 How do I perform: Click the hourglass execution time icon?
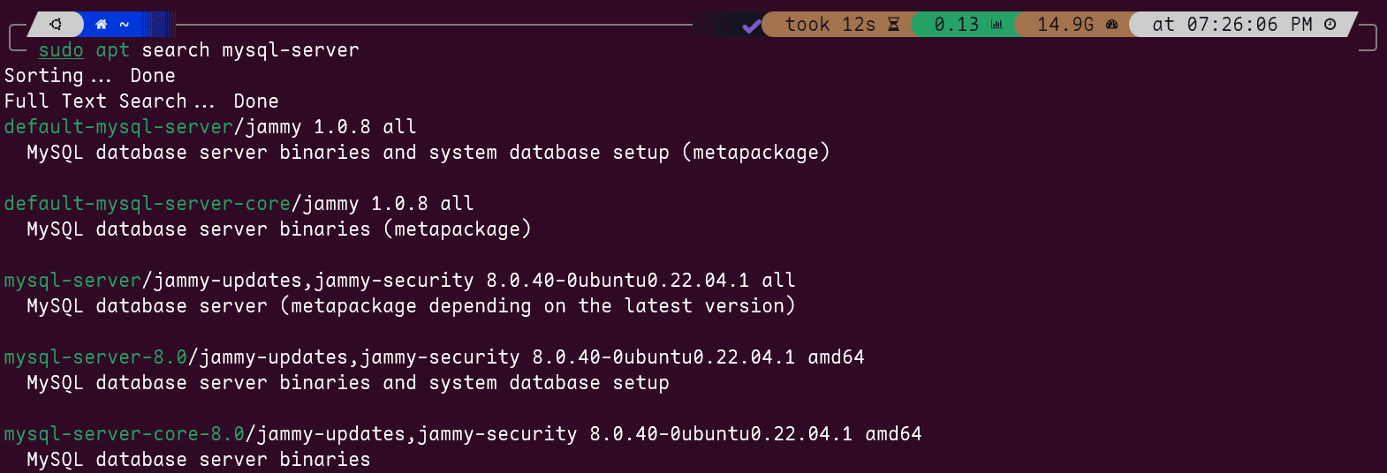[x=894, y=25]
